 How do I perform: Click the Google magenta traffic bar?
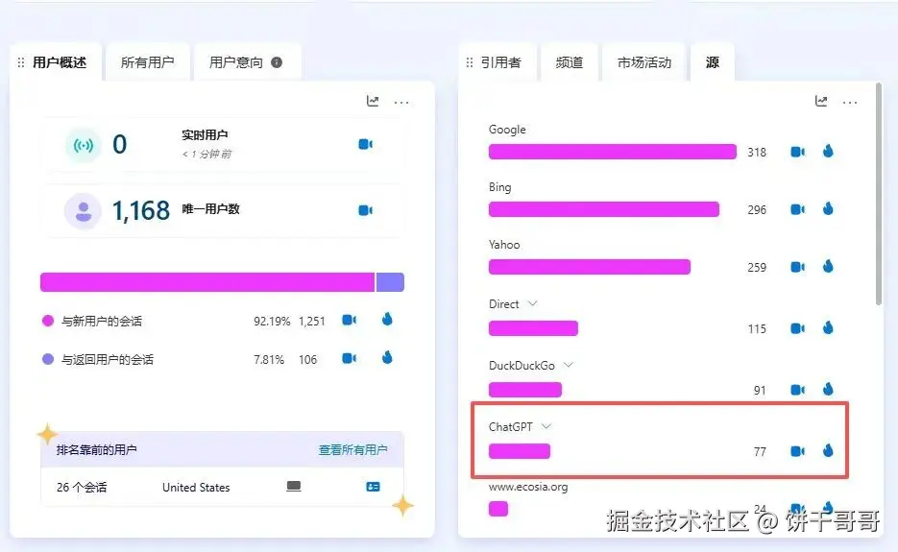pos(612,152)
